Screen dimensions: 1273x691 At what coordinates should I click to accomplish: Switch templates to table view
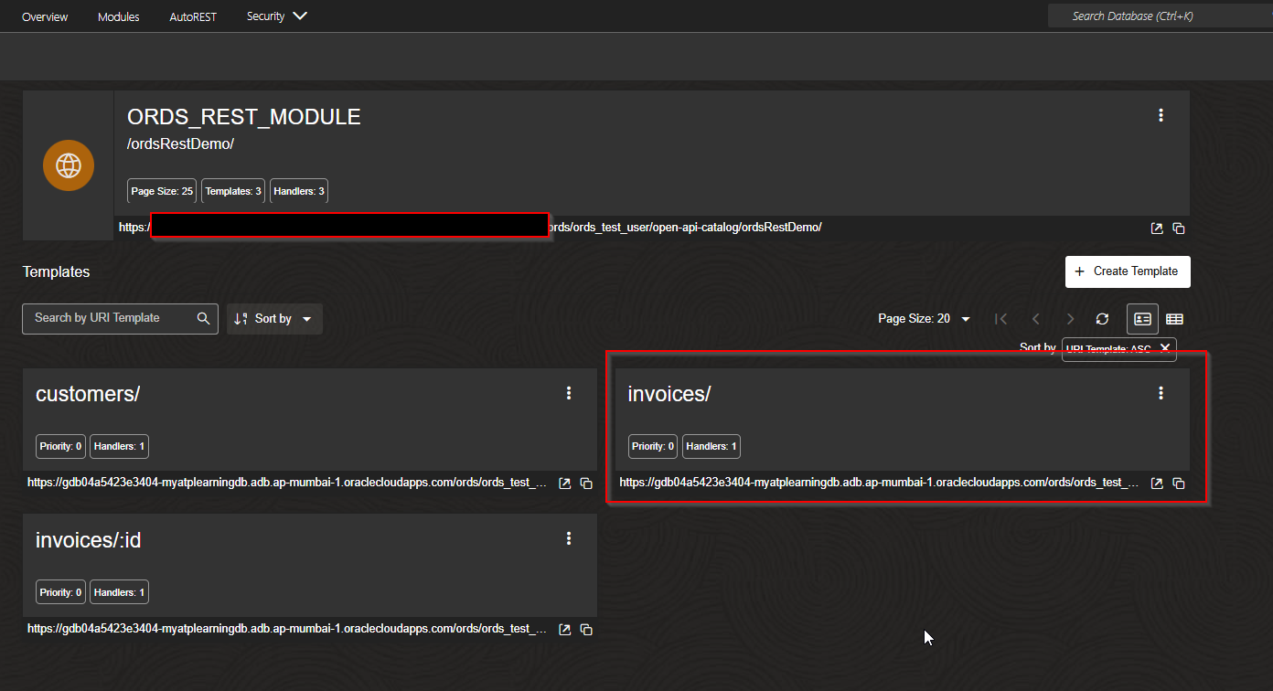pos(1174,318)
